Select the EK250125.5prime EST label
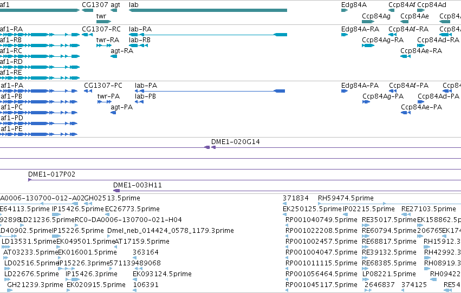This screenshot has width=461, height=293. point(312,209)
